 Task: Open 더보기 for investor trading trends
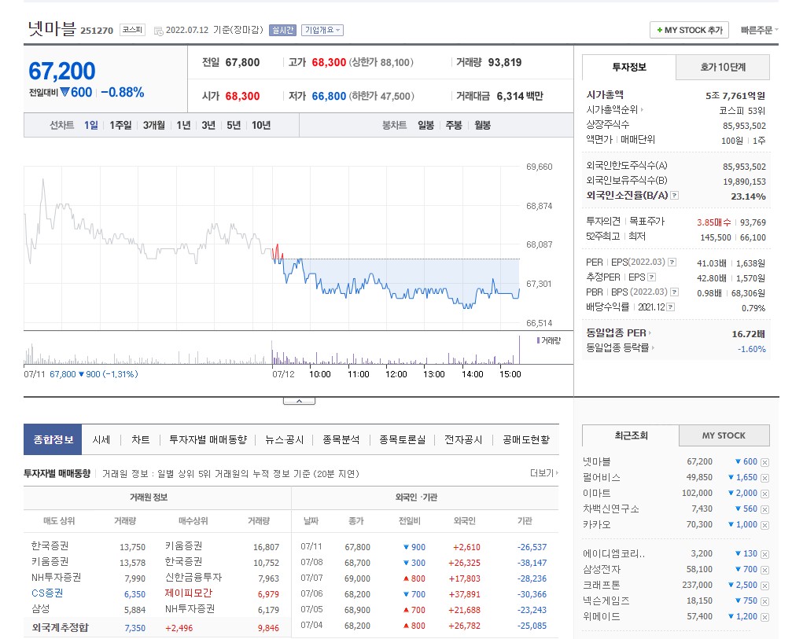coord(544,473)
